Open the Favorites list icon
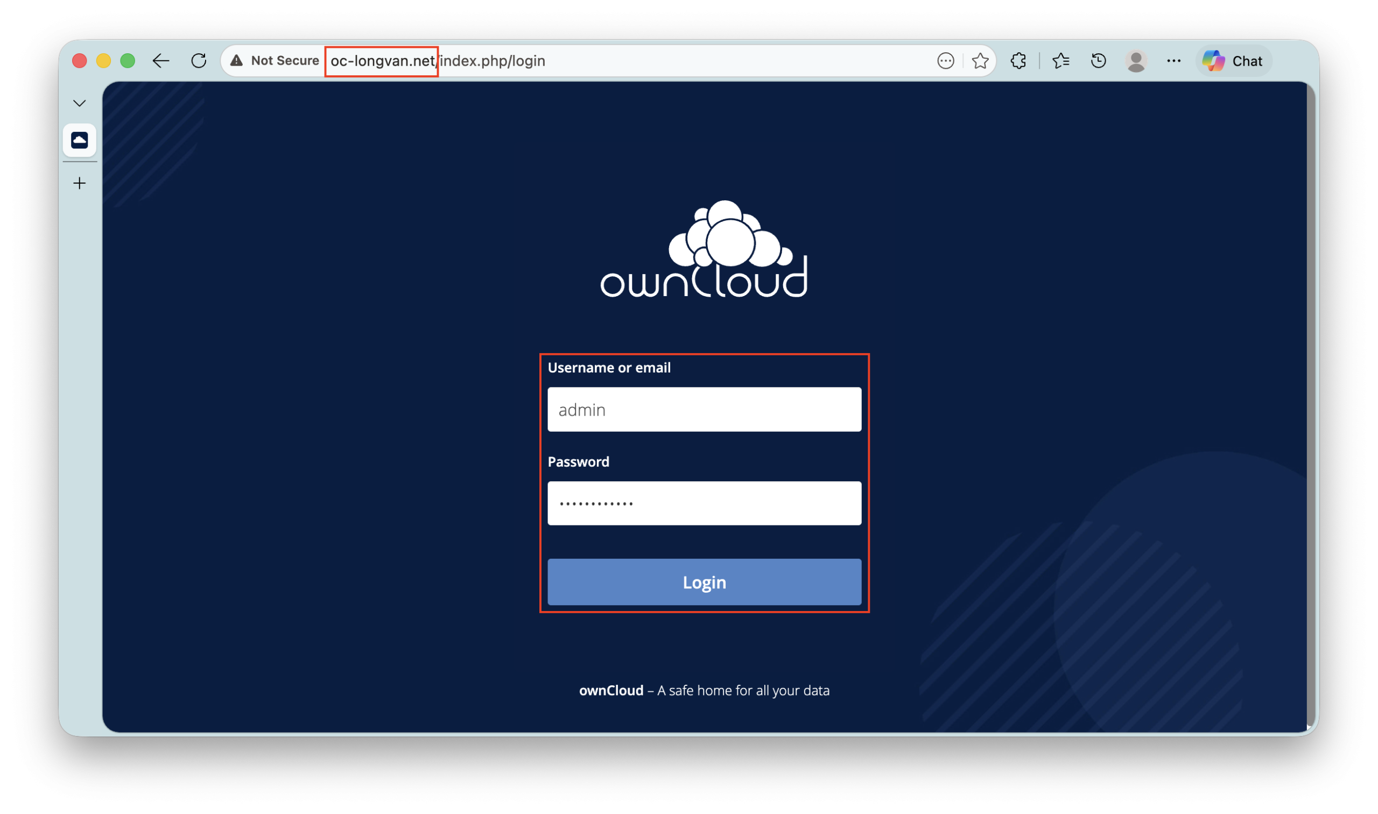Screen dimensions: 1378x814 [x=1060, y=61]
